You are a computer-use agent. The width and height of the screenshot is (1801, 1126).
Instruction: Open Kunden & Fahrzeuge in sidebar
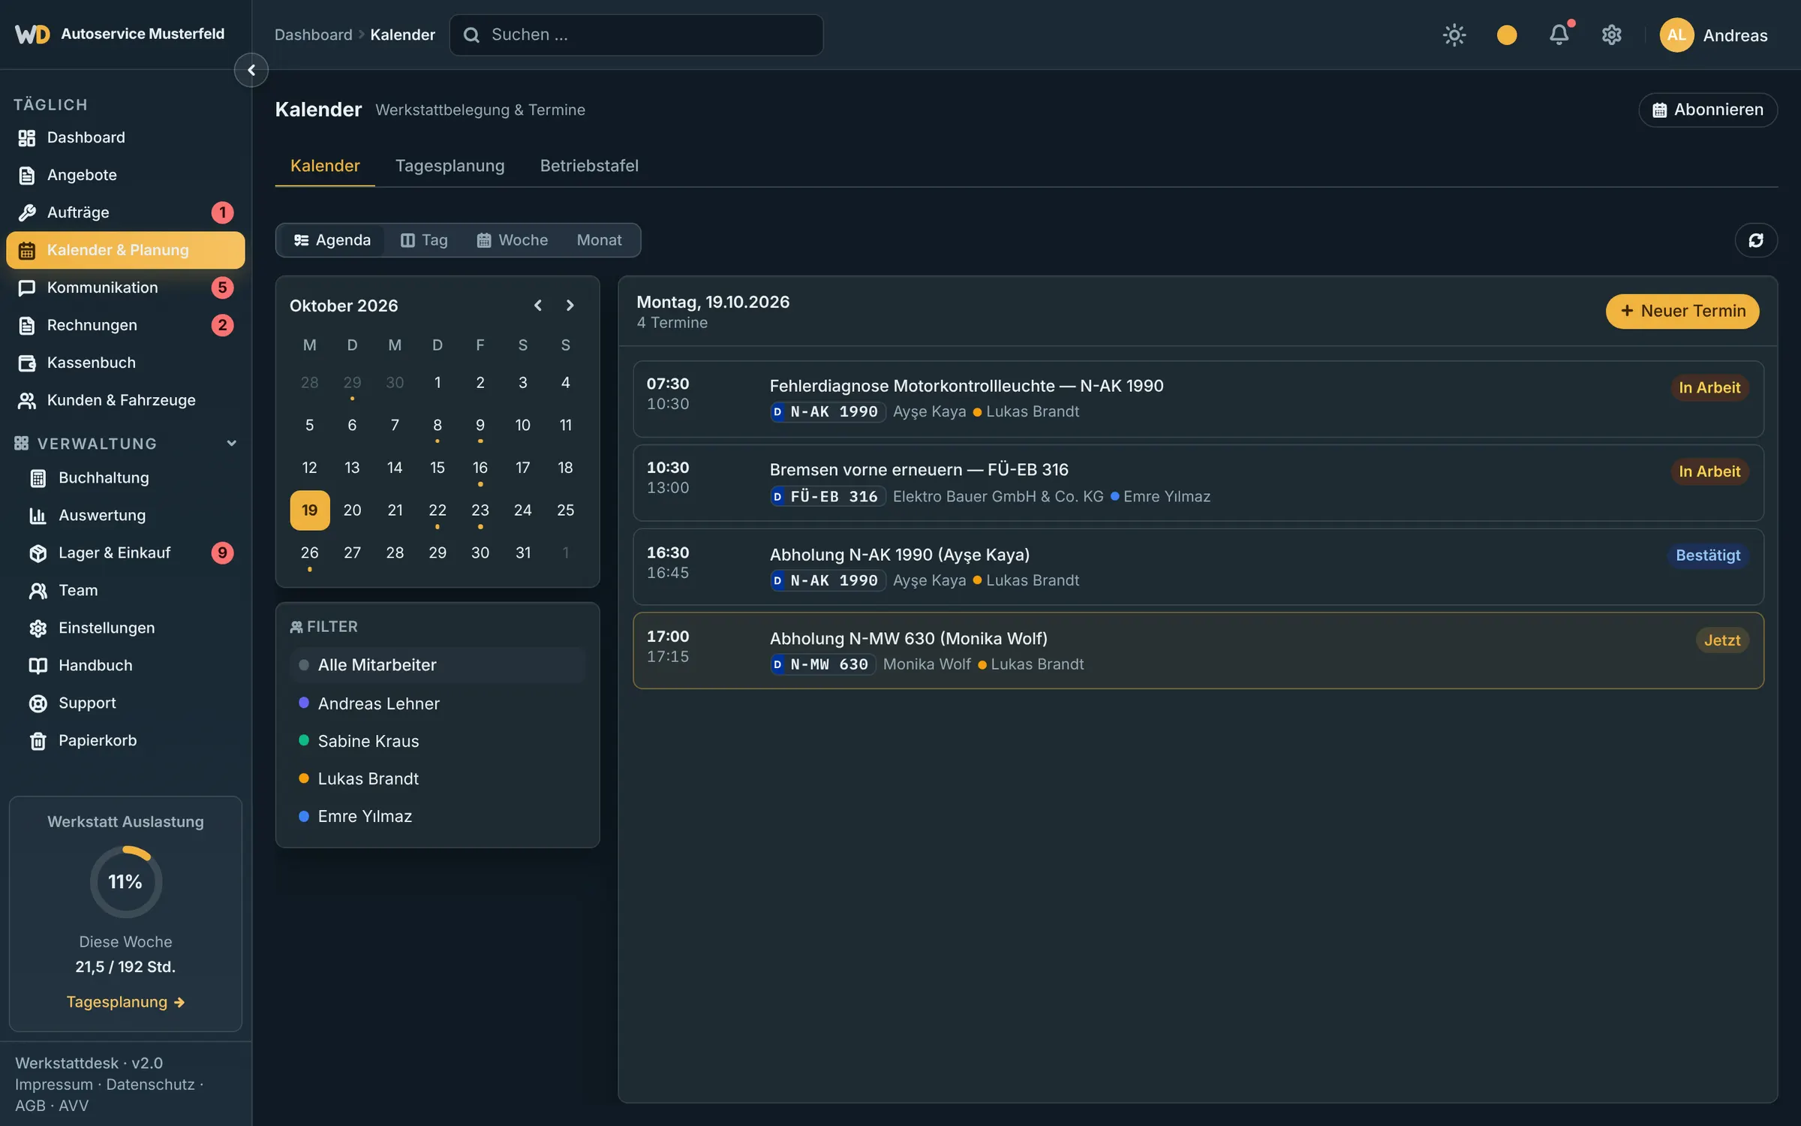pyautogui.click(x=125, y=400)
